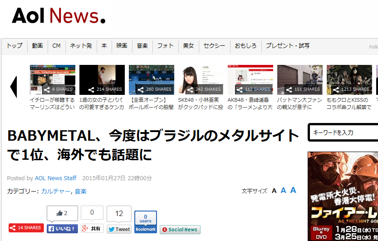The height and width of the screenshot is (241, 378).
Task: Click the Aol News logo
Action: [59, 16]
